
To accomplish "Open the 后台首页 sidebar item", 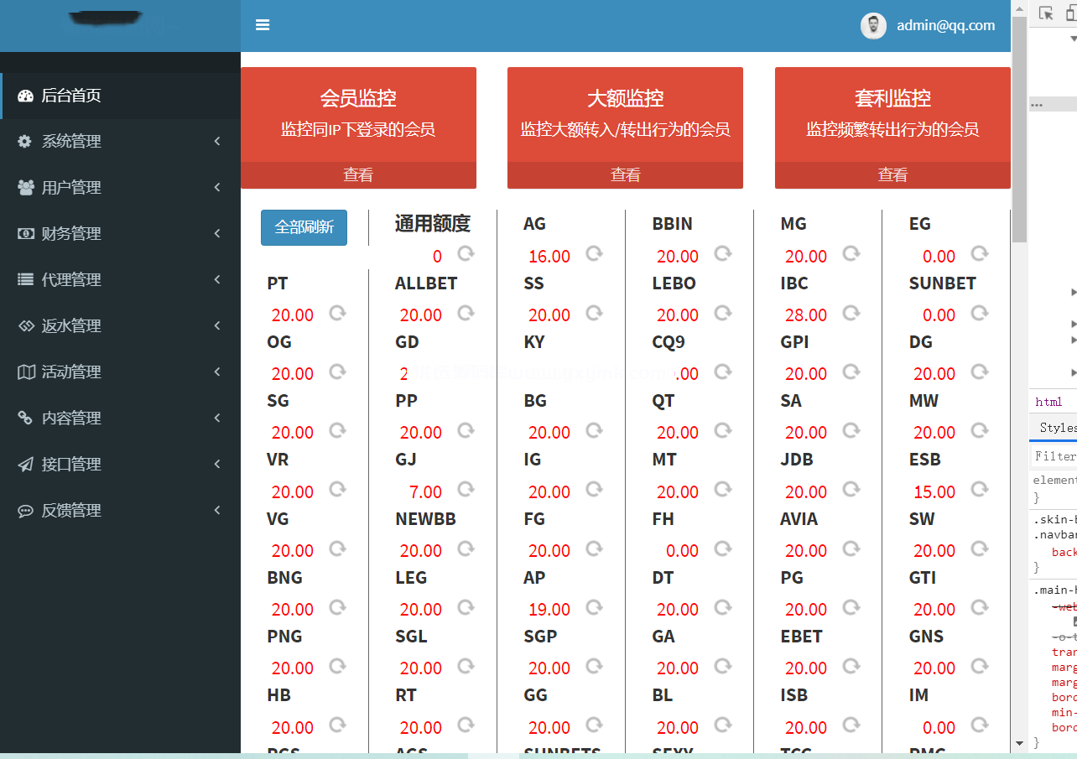I will click(71, 96).
